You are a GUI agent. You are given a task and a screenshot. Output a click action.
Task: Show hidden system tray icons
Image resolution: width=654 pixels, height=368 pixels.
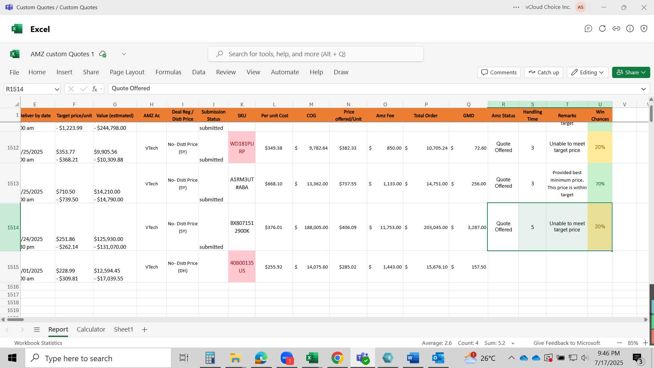(x=511, y=358)
